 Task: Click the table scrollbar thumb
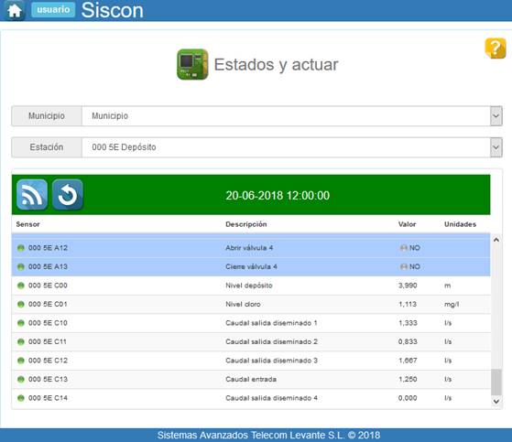coord(496,383)
